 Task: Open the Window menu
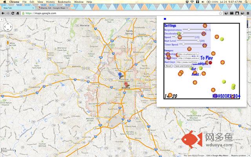tap(78, 2)
